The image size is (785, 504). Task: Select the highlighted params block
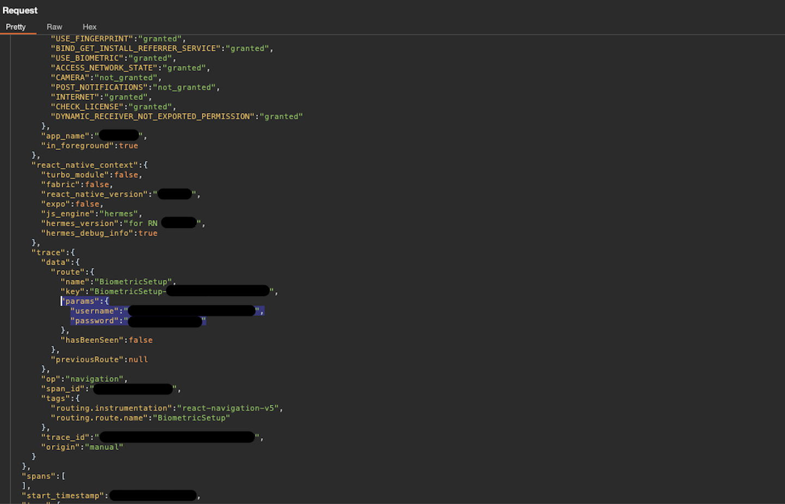[x=86, y=301]
